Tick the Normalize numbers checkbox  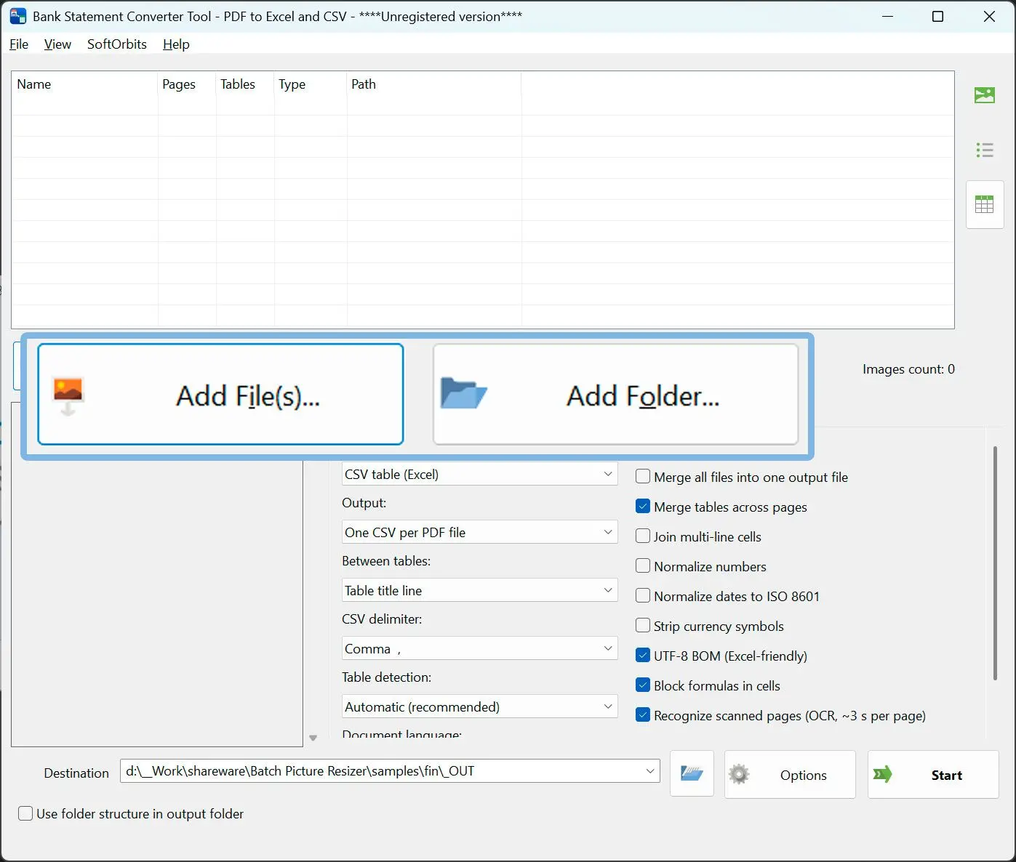tap(643, 566)
